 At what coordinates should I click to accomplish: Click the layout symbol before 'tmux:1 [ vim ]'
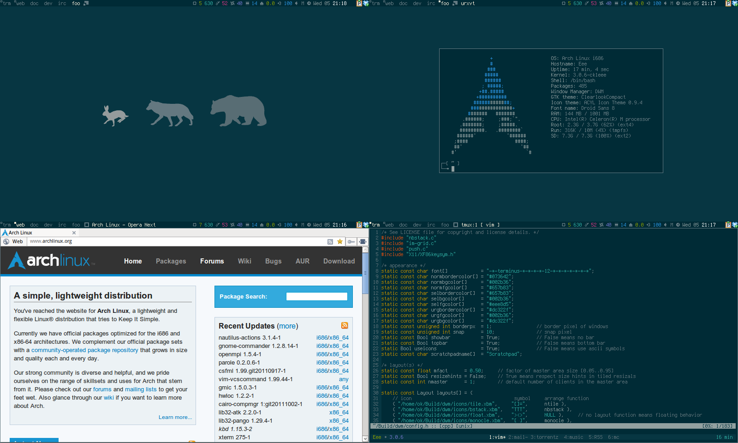click(456, 225)
